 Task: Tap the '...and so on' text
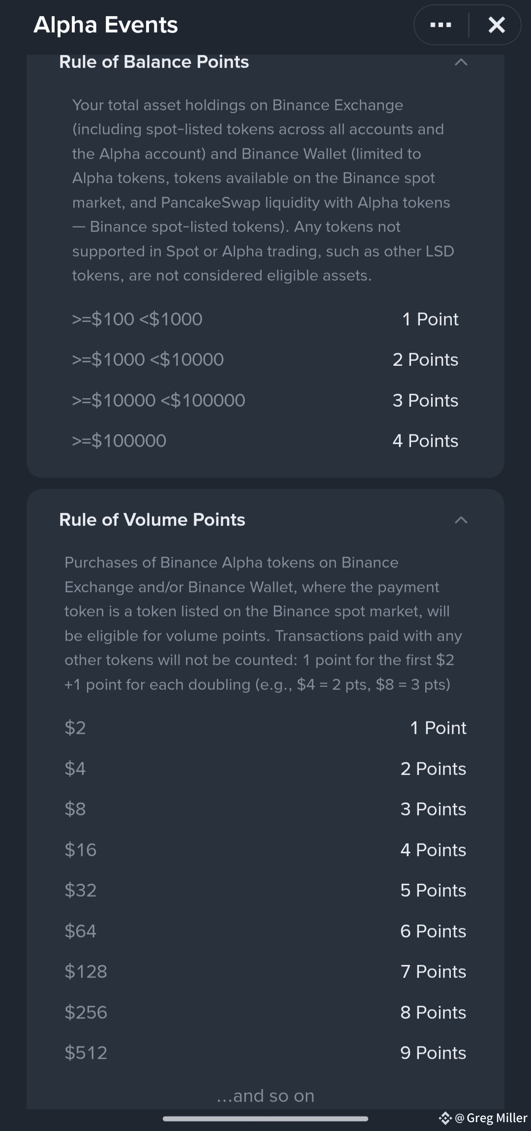[265, 1096]
